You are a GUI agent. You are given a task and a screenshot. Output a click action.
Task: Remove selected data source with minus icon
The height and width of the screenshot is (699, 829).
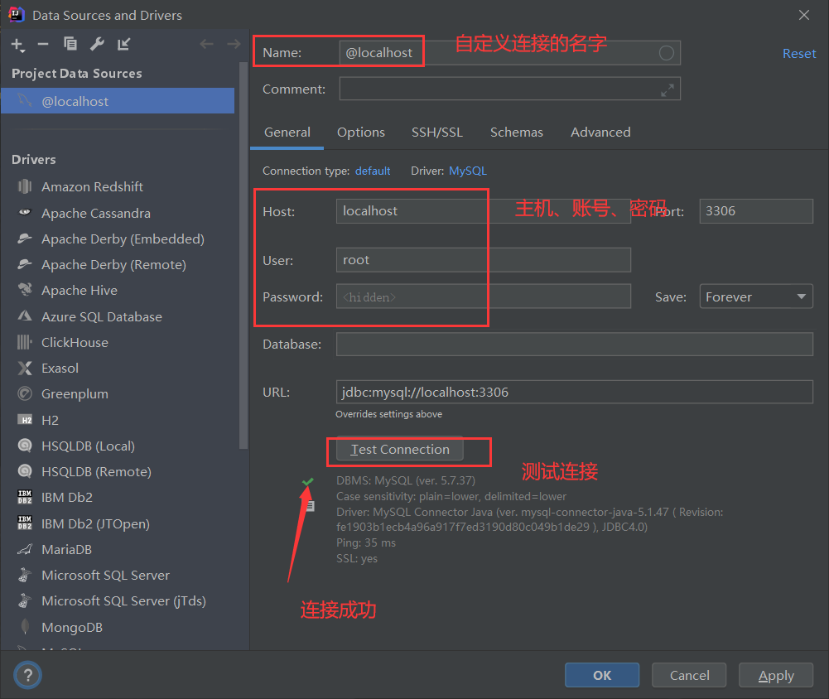click(x=43, y=45)
